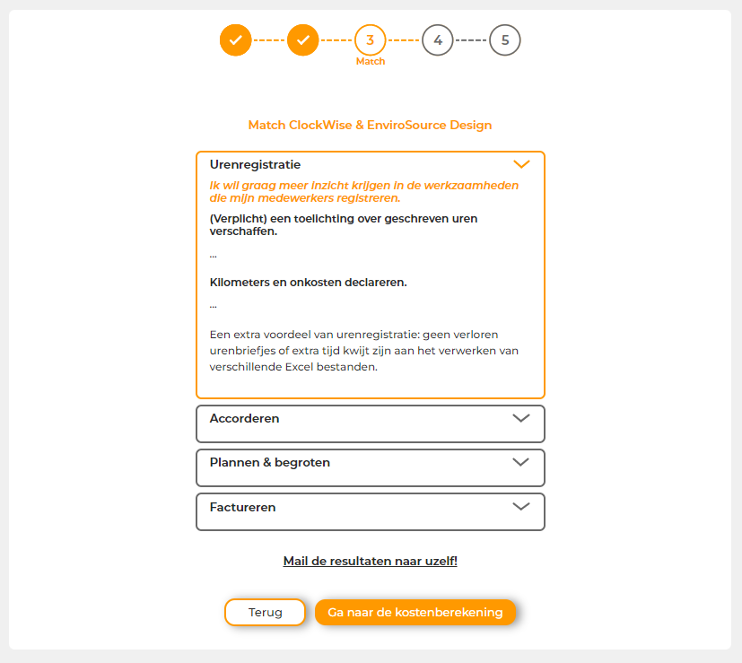Expand the Plannen & begroten chevron

click(x=521, y=462)
